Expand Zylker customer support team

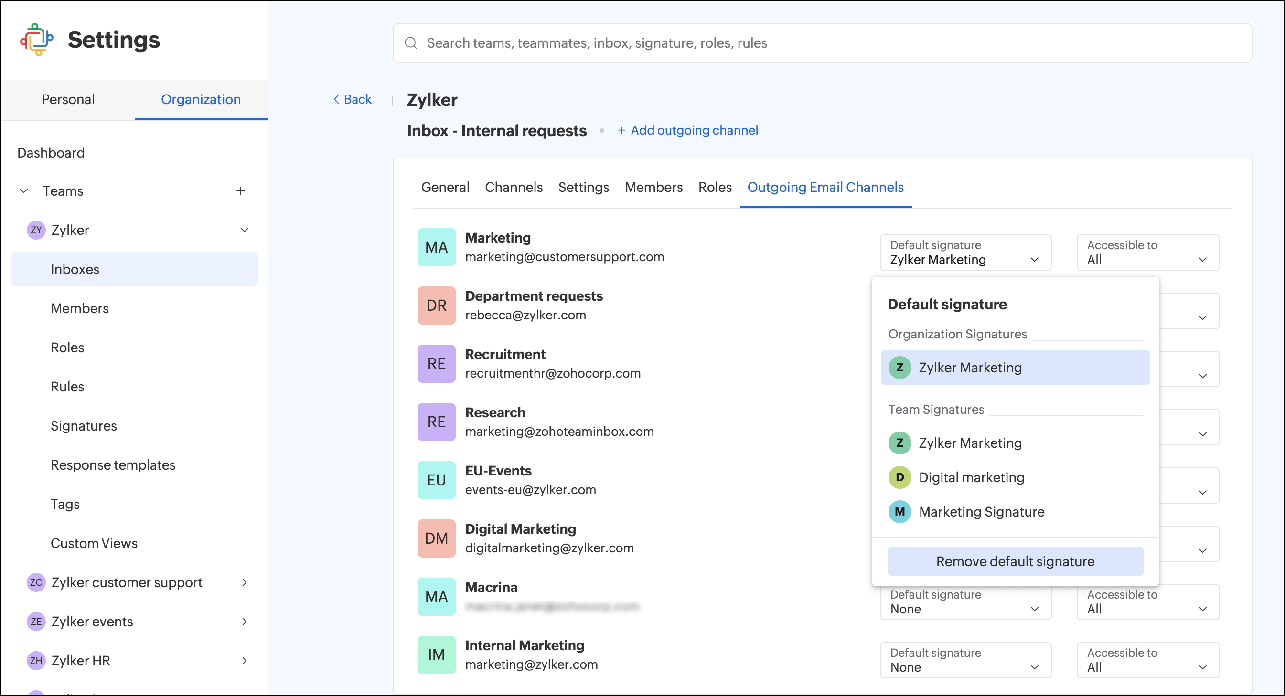(x=245, y=582)
